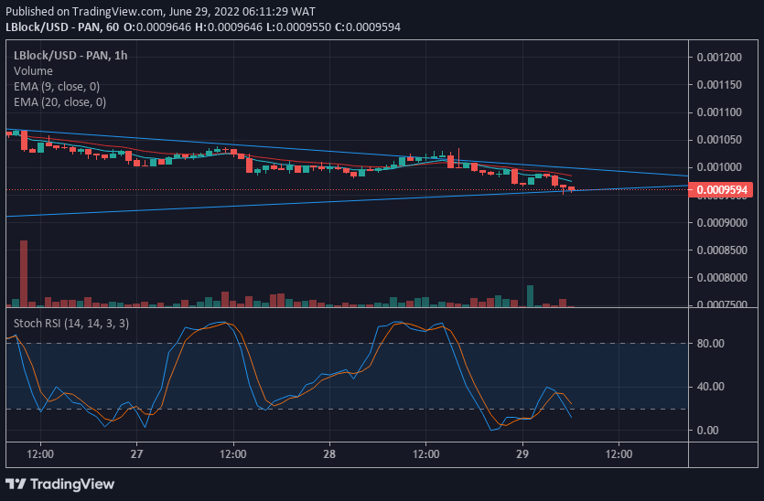This screenshot has height=501, width=764.
Task: Click the 40.00 Stoch RSI axis label
Action: (710, 387)
